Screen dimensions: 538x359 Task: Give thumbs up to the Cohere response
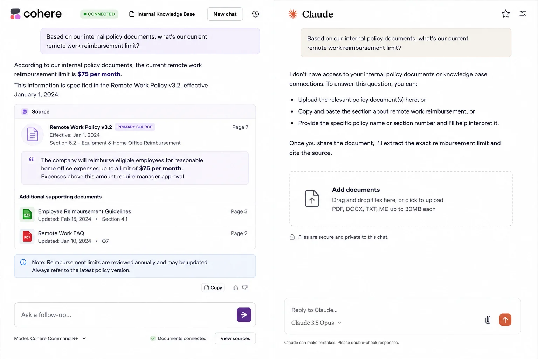[235, 287]
